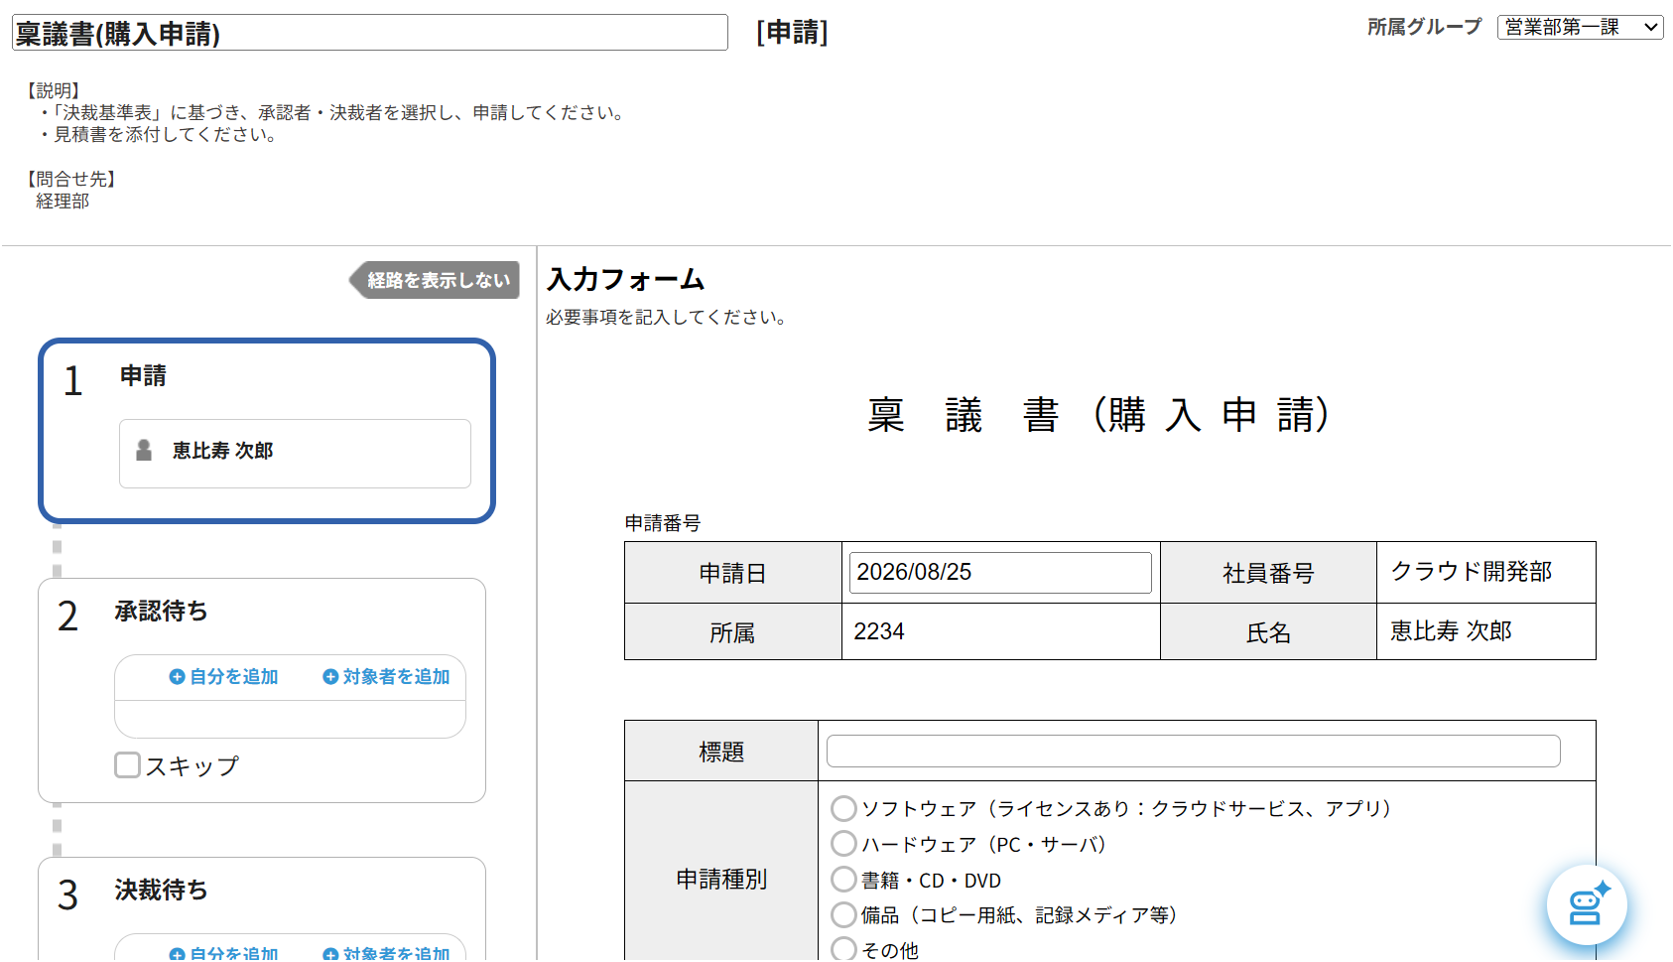Viewport: 1673px width, 962px height.
Task: Enable the スキップ checkbox in 承認待ち
Action: click(x=127, y=764)
